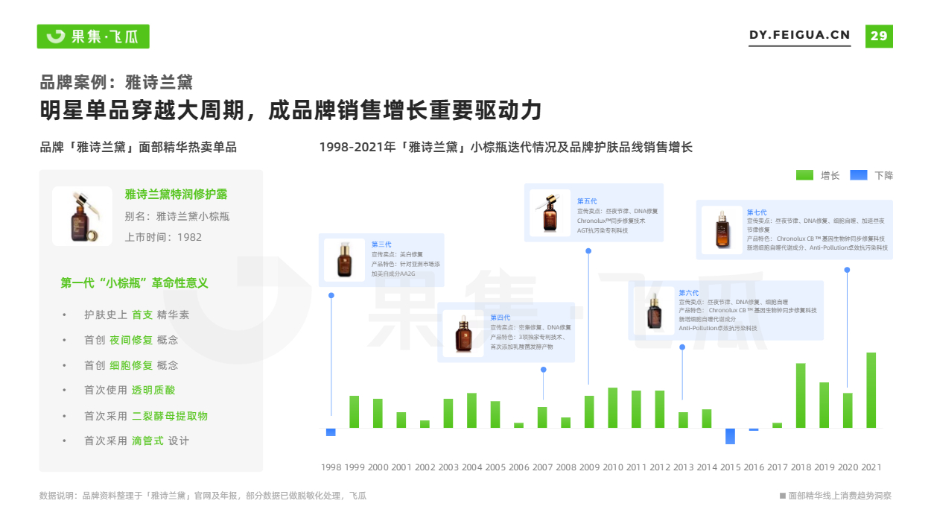
Task: Open the 第七代 bottle thumbnail
Action: [x=722, y=230]
